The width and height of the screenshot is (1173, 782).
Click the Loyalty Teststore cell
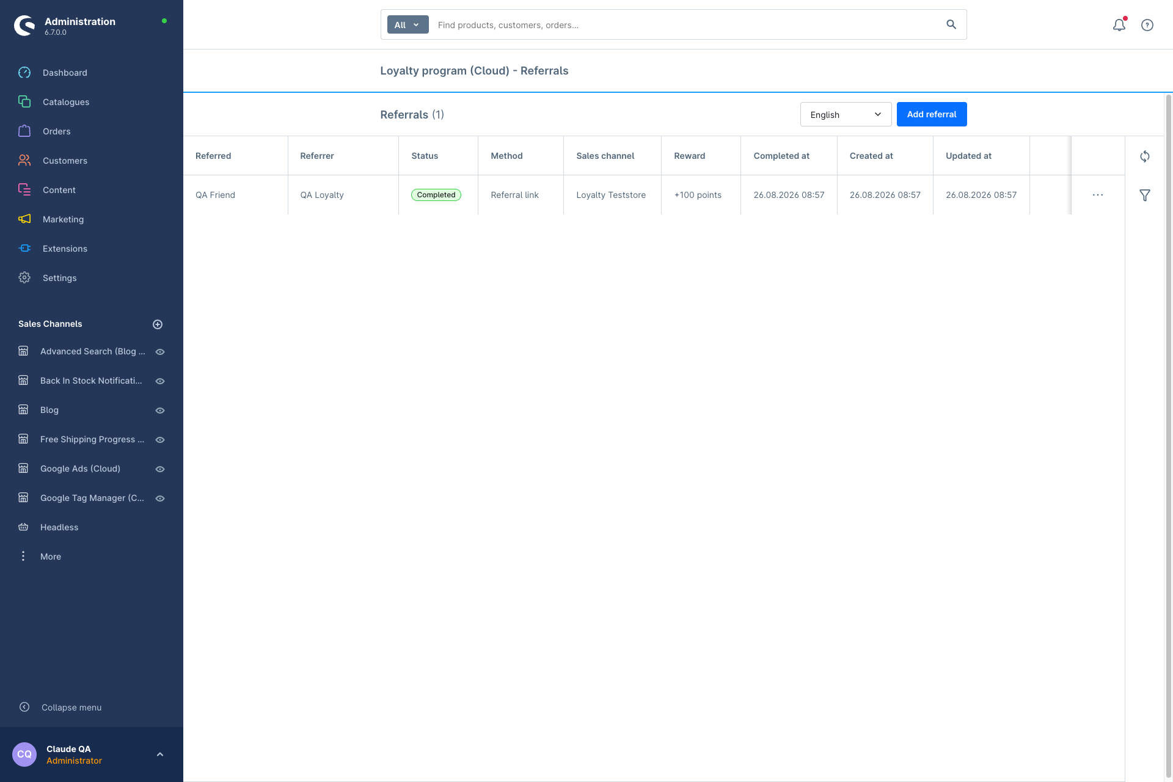click(x=611, y=195)
